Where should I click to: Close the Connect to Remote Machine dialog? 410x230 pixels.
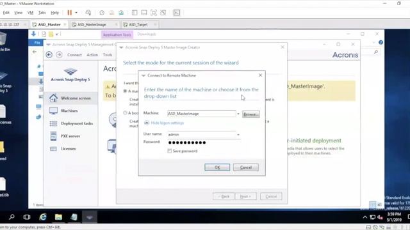[260, 75]
